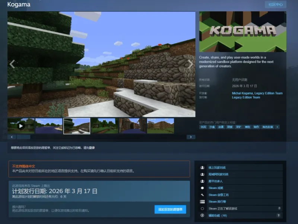Play the game trailer video
This screenshot has width=298, height=224.
click(x=20, y=125)
